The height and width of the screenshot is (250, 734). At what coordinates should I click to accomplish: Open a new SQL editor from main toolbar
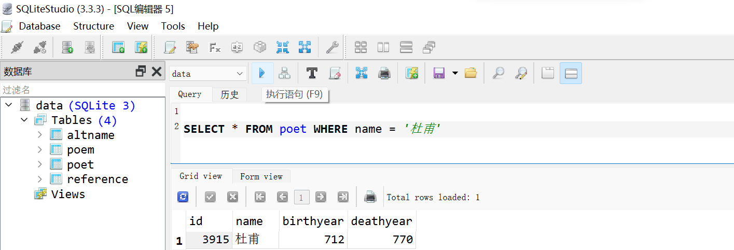coord(170,48)
